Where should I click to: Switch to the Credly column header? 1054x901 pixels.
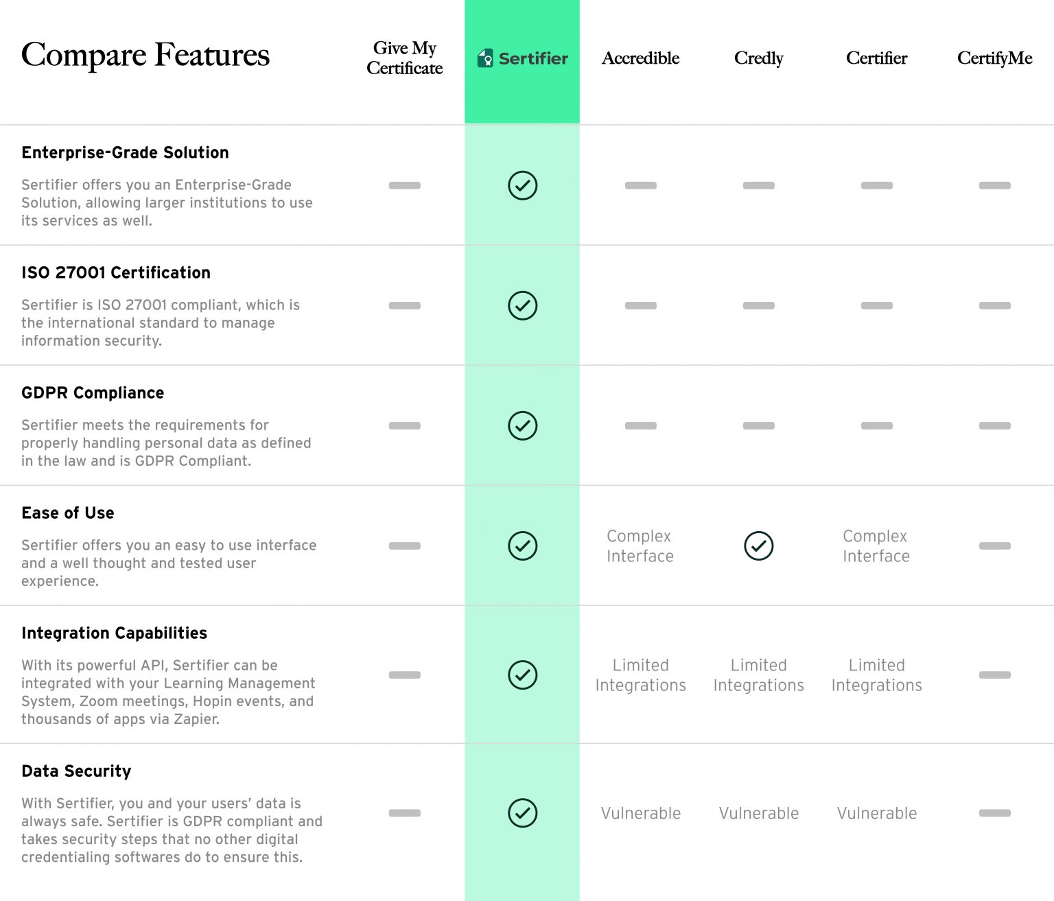758,58
